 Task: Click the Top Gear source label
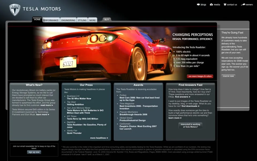(x=71, y=102)
